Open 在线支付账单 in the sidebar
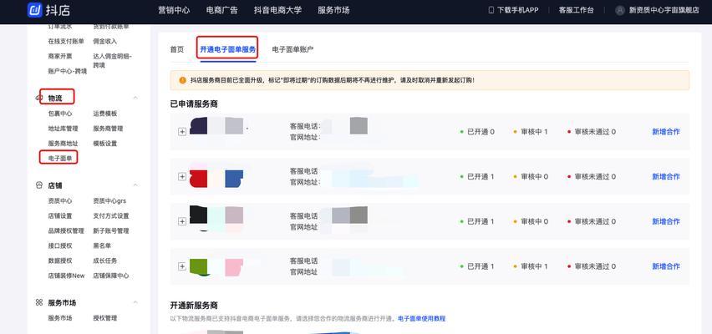The height and width of the screenshot is (334, 712). coord(66,41)
